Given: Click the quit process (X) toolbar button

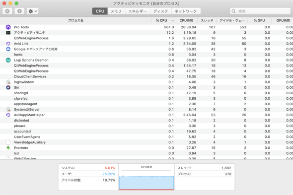Looking at the screenshot, I should pyautogui.click(x=7, y=11).
